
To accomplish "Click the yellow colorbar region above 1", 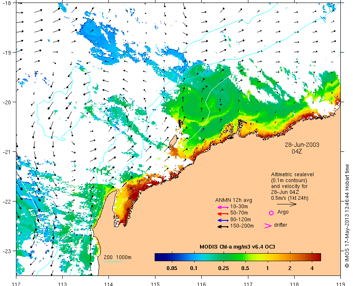I will click(267, 257).
